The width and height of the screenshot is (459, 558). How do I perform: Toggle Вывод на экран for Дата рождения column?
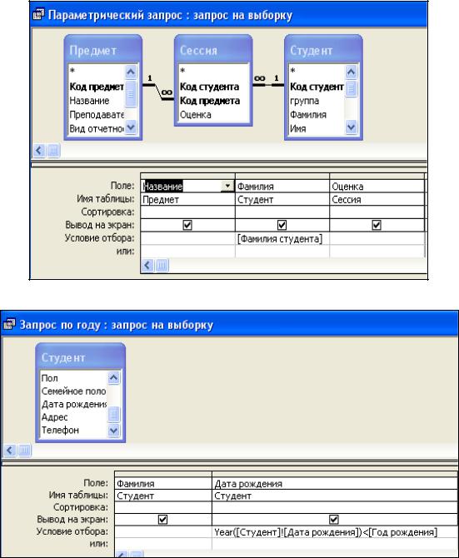coord(334,520)
